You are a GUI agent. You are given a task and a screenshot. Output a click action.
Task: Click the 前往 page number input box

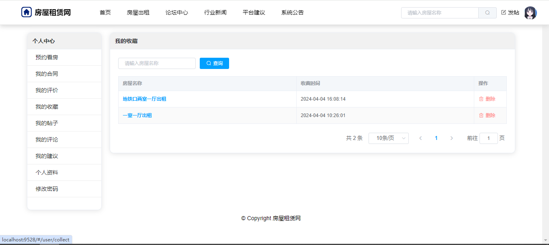(488, 138)
